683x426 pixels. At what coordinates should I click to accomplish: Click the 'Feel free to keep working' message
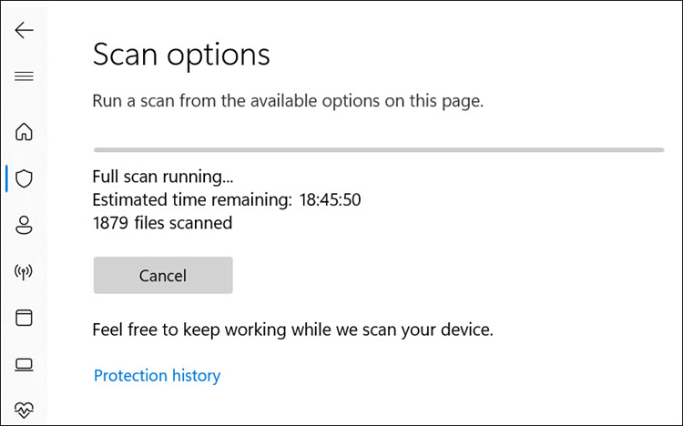point(292,330)
